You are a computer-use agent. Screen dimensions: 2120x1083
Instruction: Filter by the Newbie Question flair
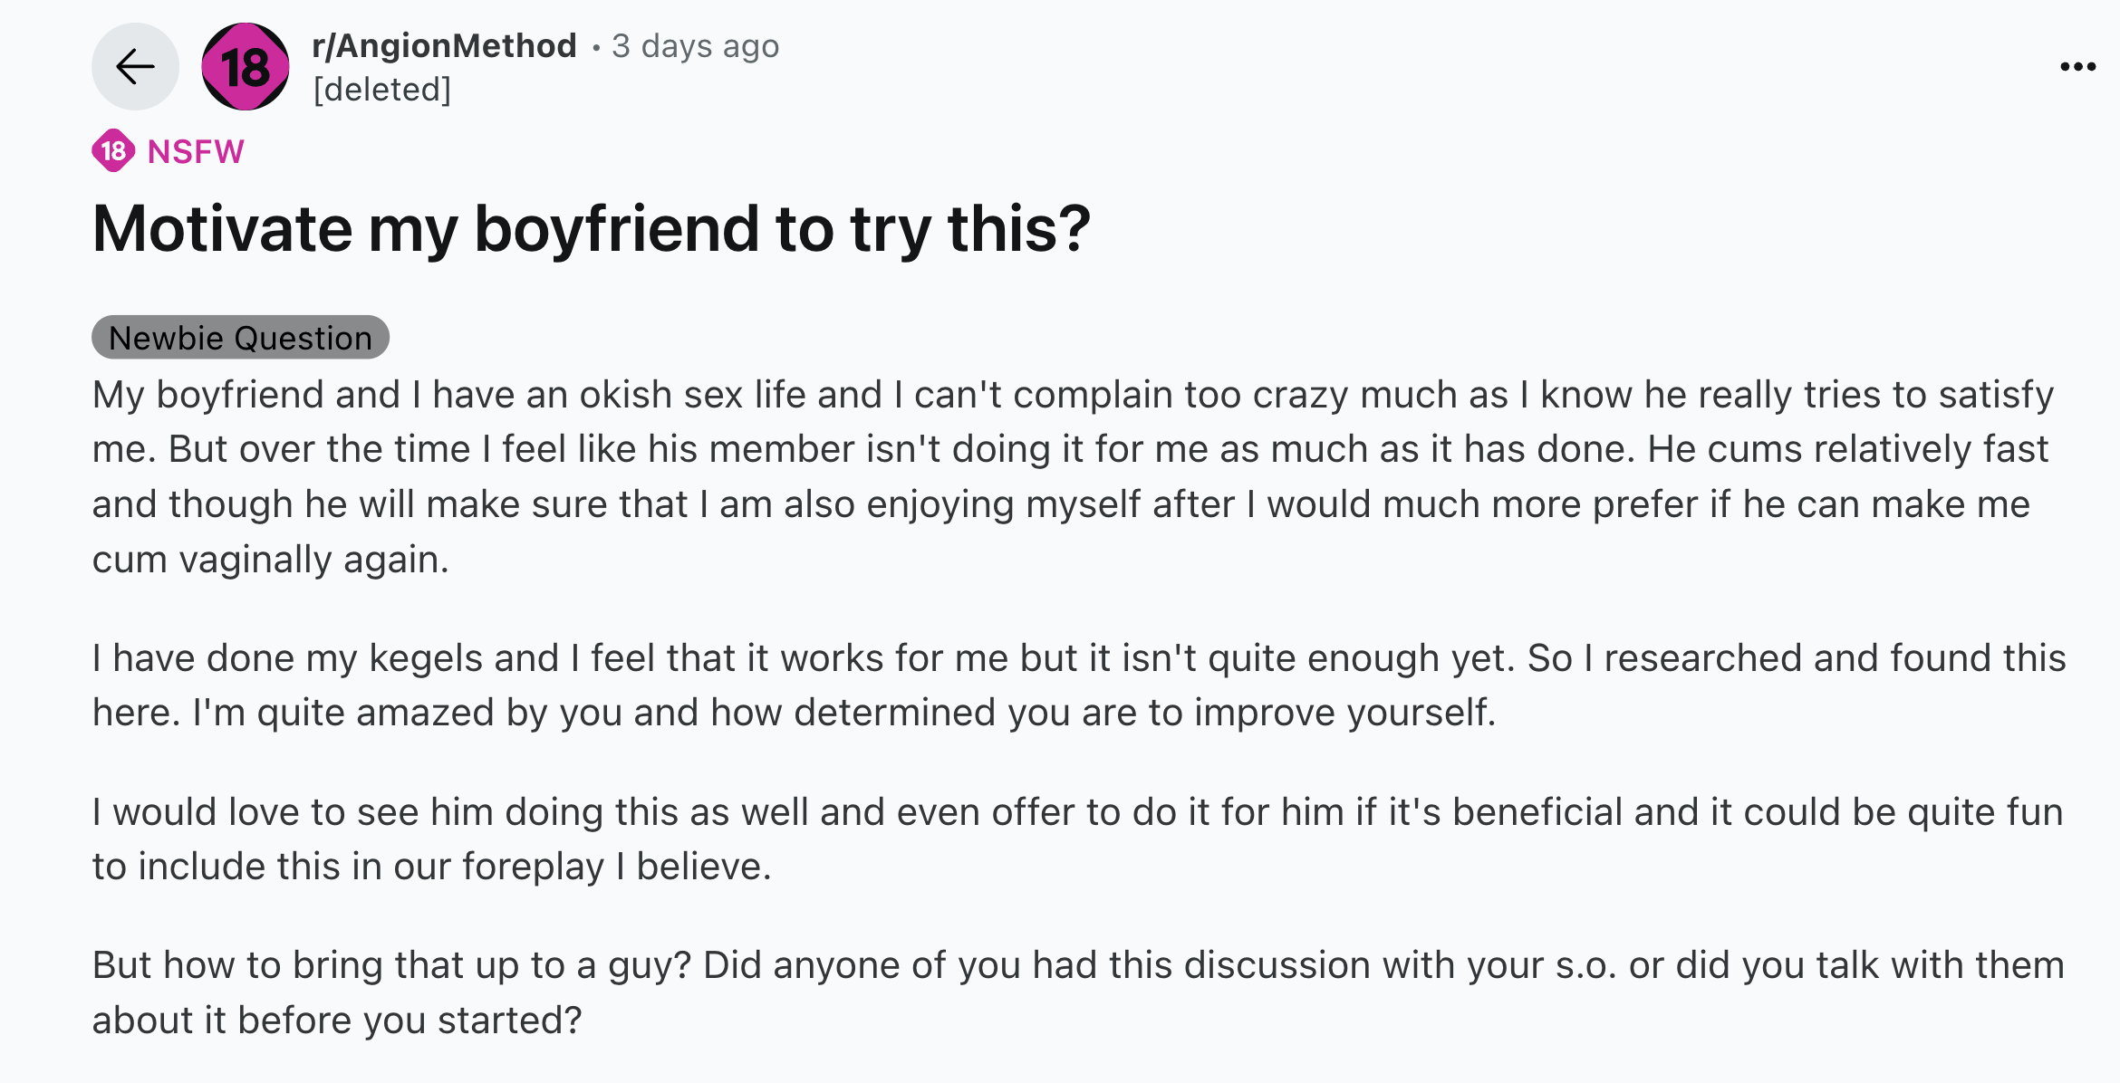[x=240, y=338]
